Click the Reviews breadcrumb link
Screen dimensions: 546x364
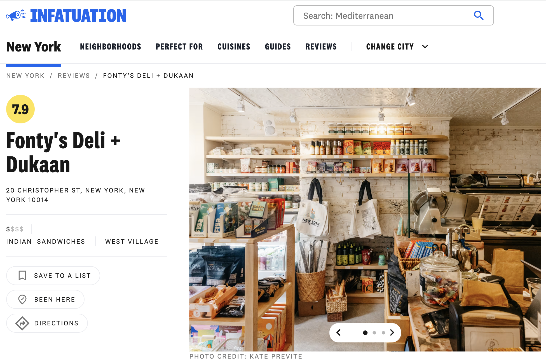(x=74, y=76)
